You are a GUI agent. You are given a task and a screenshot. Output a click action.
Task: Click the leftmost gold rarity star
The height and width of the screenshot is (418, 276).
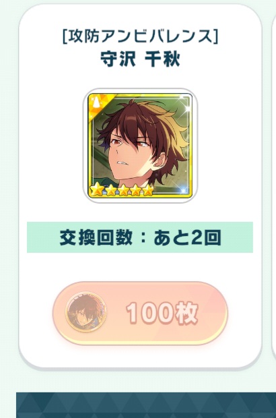coord(97,190)
